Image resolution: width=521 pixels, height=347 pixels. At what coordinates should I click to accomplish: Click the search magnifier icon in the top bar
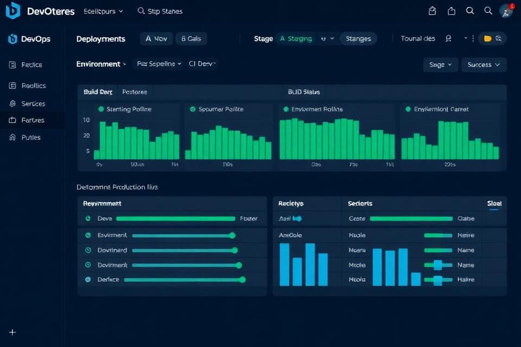click(470, 10)
